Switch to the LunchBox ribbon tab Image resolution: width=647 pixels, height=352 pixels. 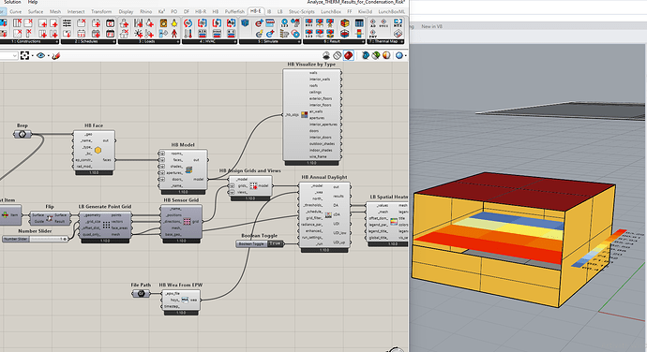pyautogui.click(x=330, y=11)
